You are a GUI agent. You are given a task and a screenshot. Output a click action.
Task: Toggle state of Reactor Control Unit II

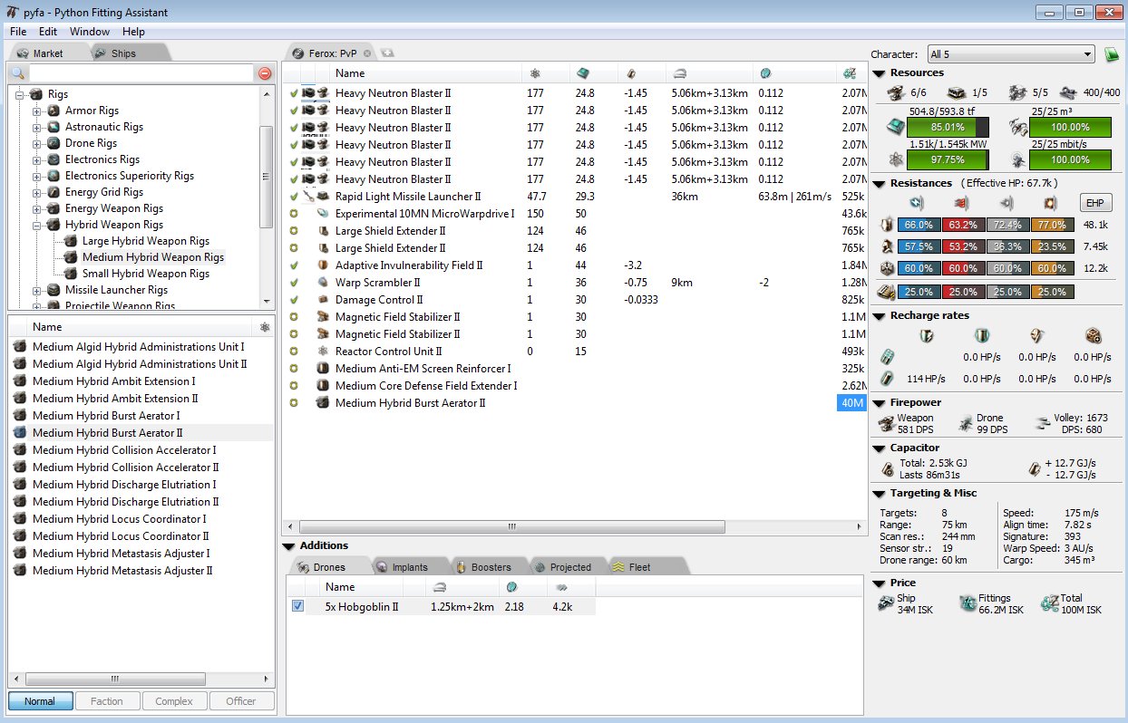click(x=294, y=352)
